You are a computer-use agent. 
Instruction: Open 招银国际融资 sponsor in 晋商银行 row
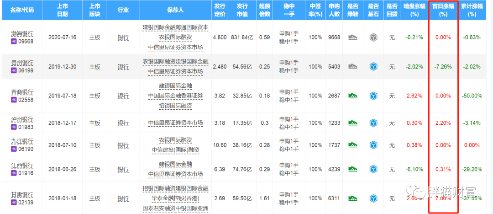coord(175,106)
